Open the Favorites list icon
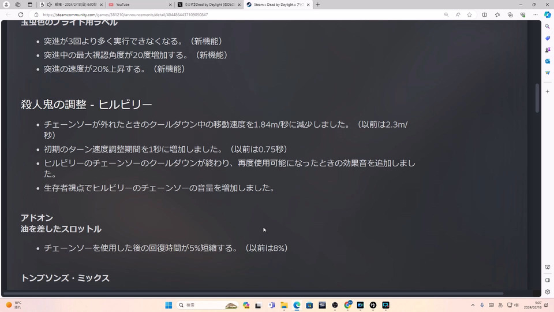Screen dimensions: 554x312 (497, 15)
